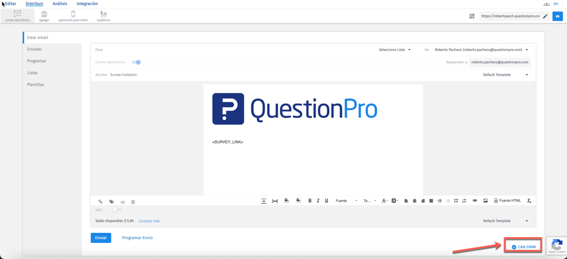Switch to Fuente HTML source view

[x=507, y=201]
